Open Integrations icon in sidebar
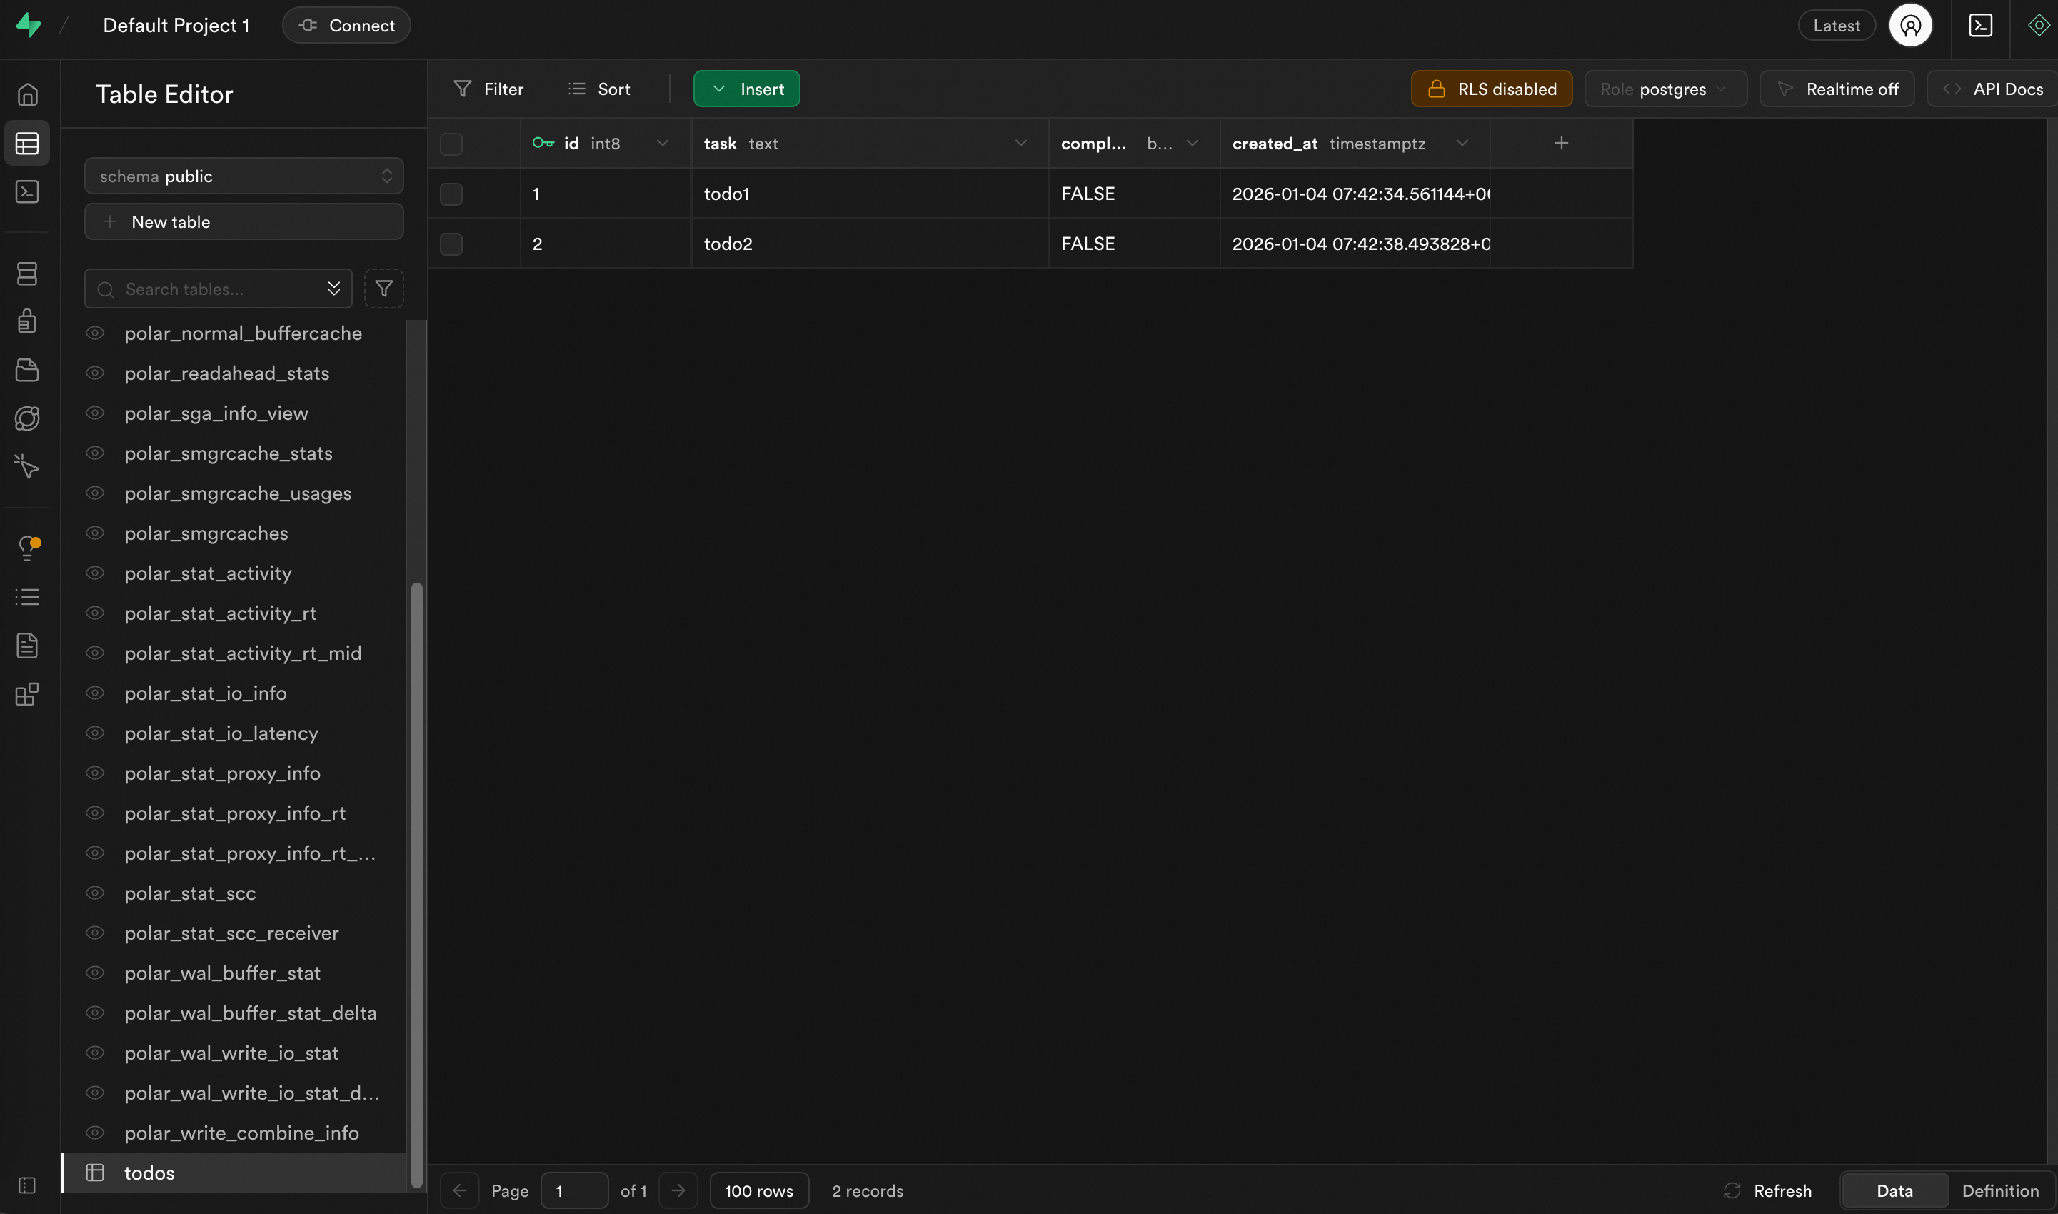Viewport: 2058px width, 1214px height. click(x=27, y=695)
